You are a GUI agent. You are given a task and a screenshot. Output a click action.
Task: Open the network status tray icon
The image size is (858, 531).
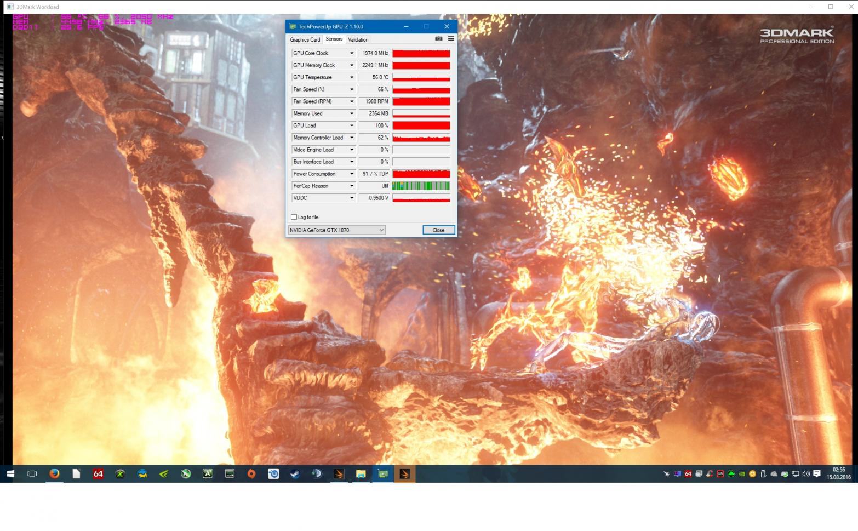point(795,474)
